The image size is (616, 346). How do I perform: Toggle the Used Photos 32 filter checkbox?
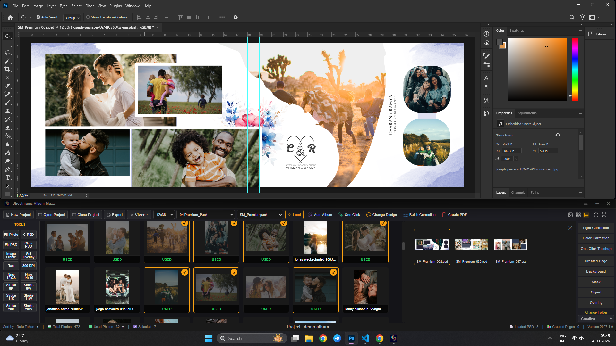(x=90, y=327)
